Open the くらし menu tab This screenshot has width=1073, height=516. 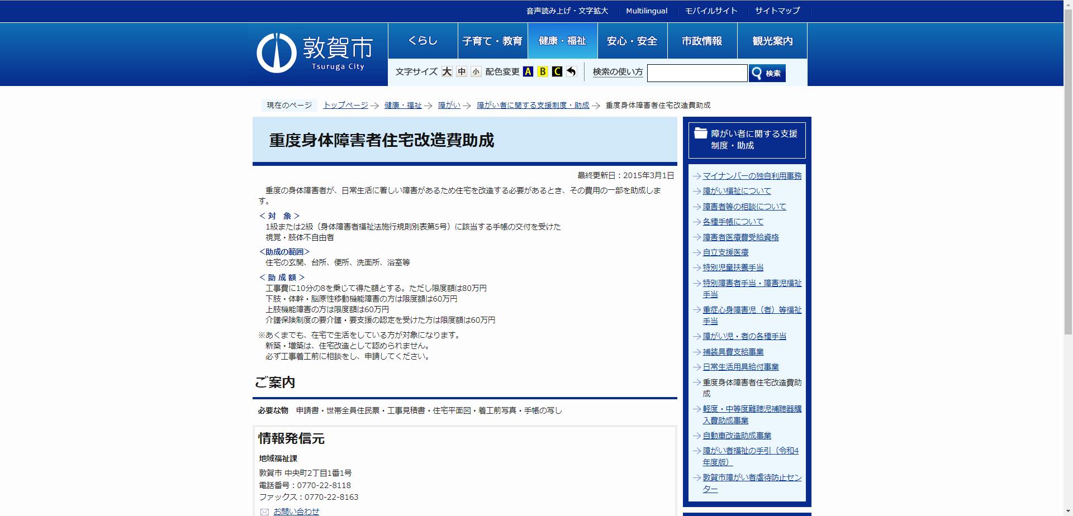coord(422,41)
